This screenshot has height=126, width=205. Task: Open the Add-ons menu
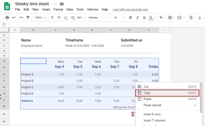[93, 9]
